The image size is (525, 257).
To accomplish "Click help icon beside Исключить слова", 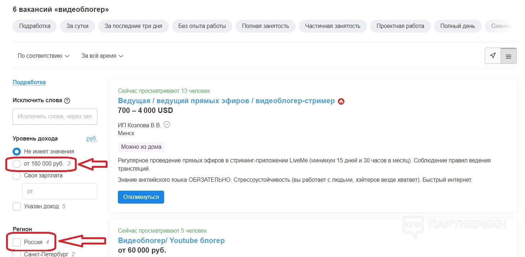I will tap(67, 101).
